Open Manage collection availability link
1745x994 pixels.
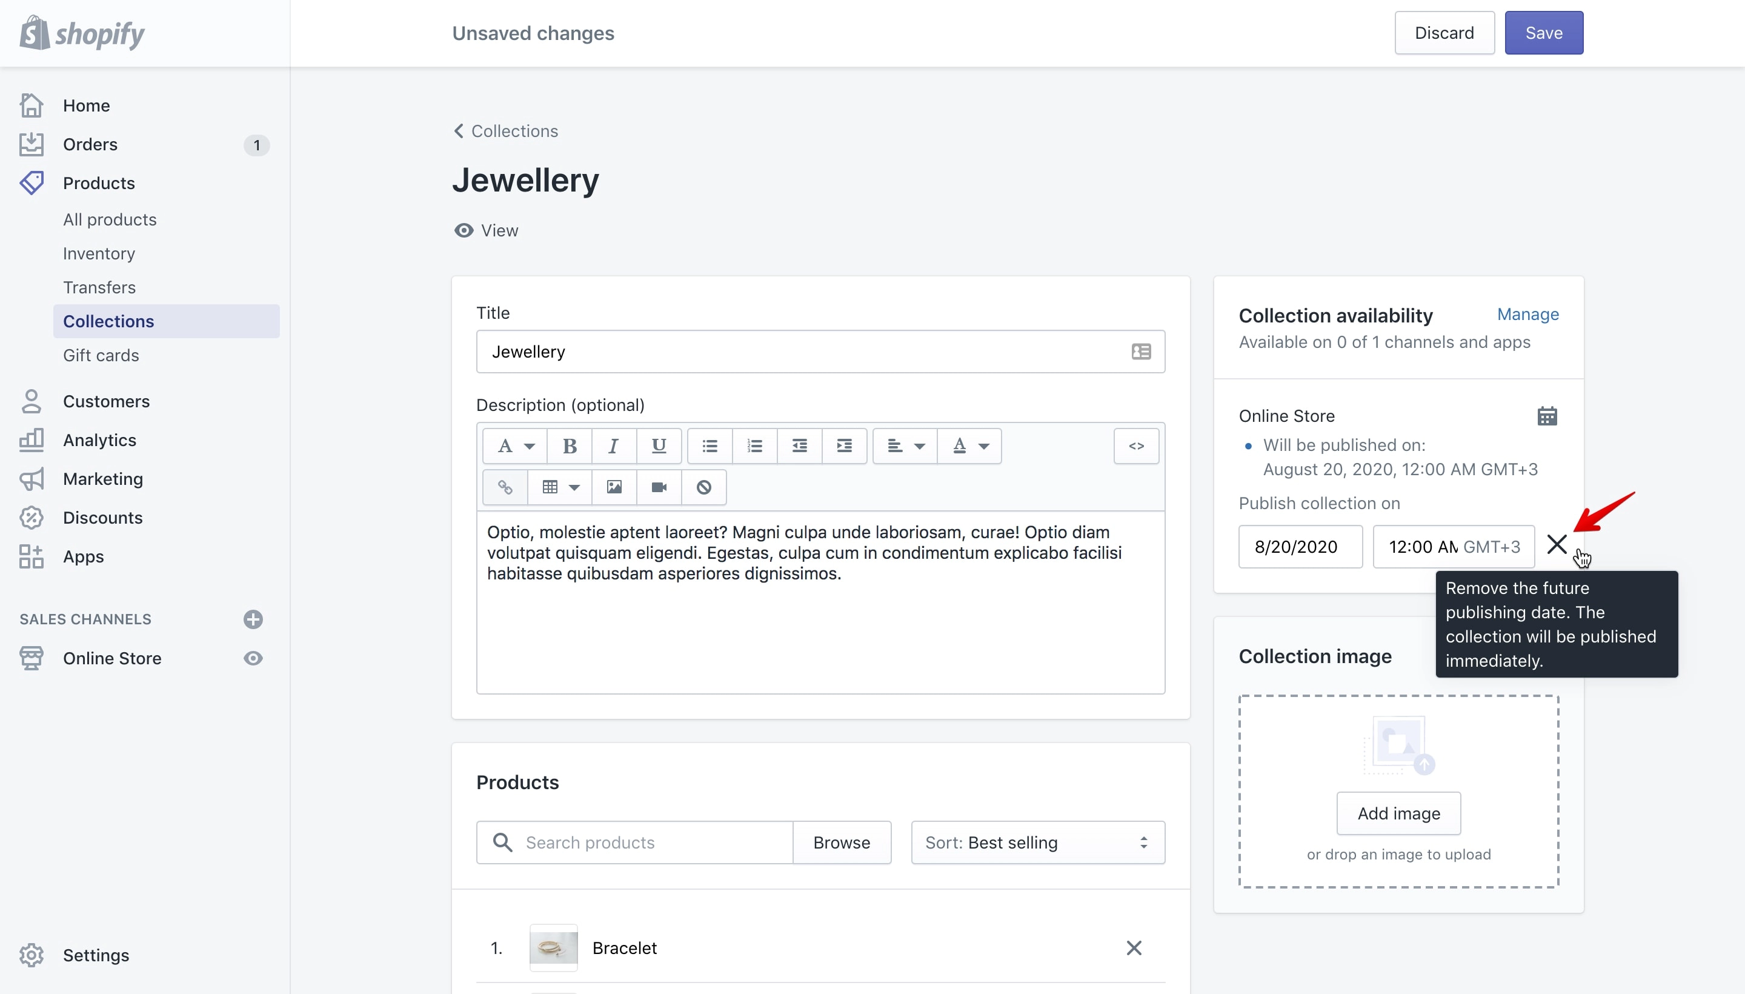click(1528, 314)
